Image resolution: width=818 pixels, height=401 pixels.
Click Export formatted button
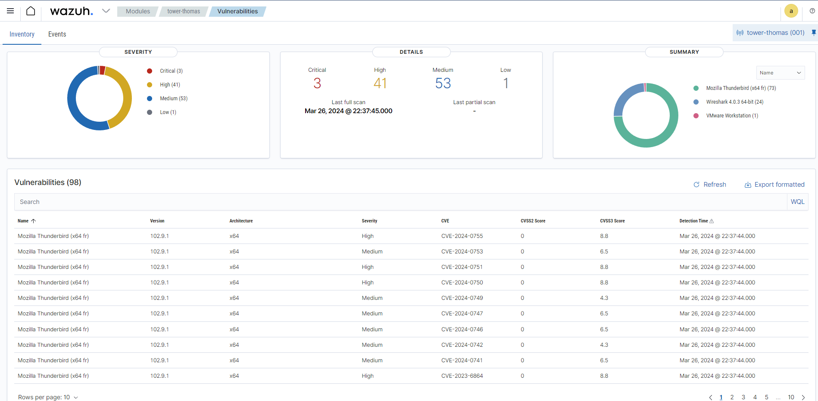click(x=774, y=185)
